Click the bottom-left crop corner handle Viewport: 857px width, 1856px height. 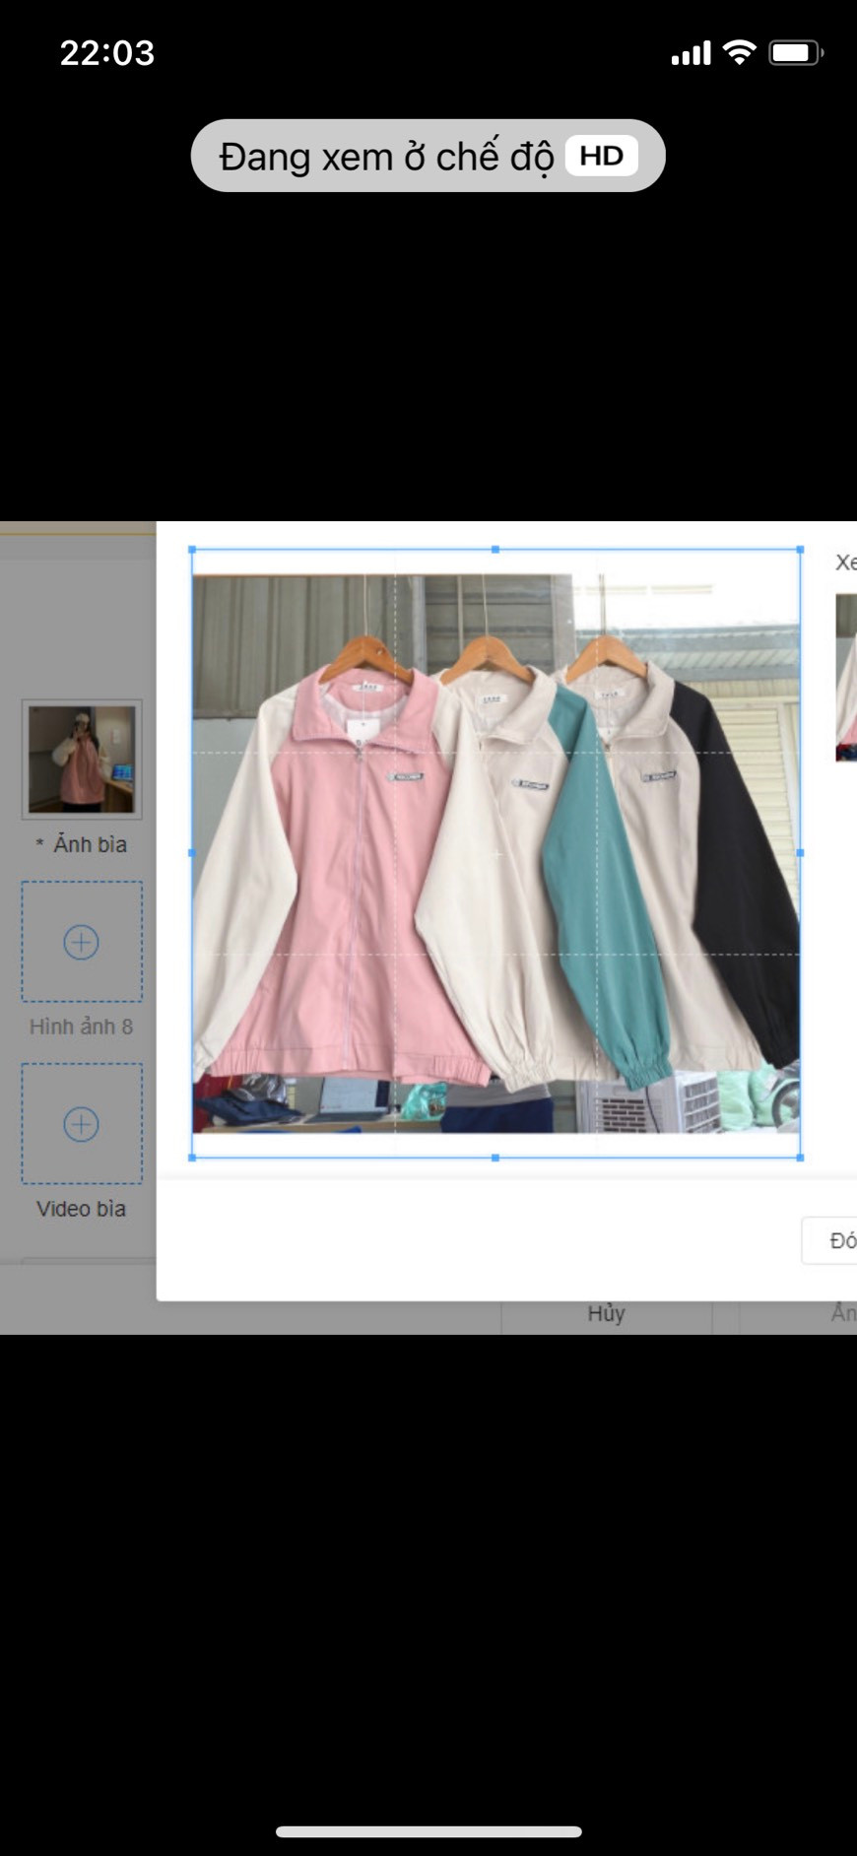(x=192, y=1158)
